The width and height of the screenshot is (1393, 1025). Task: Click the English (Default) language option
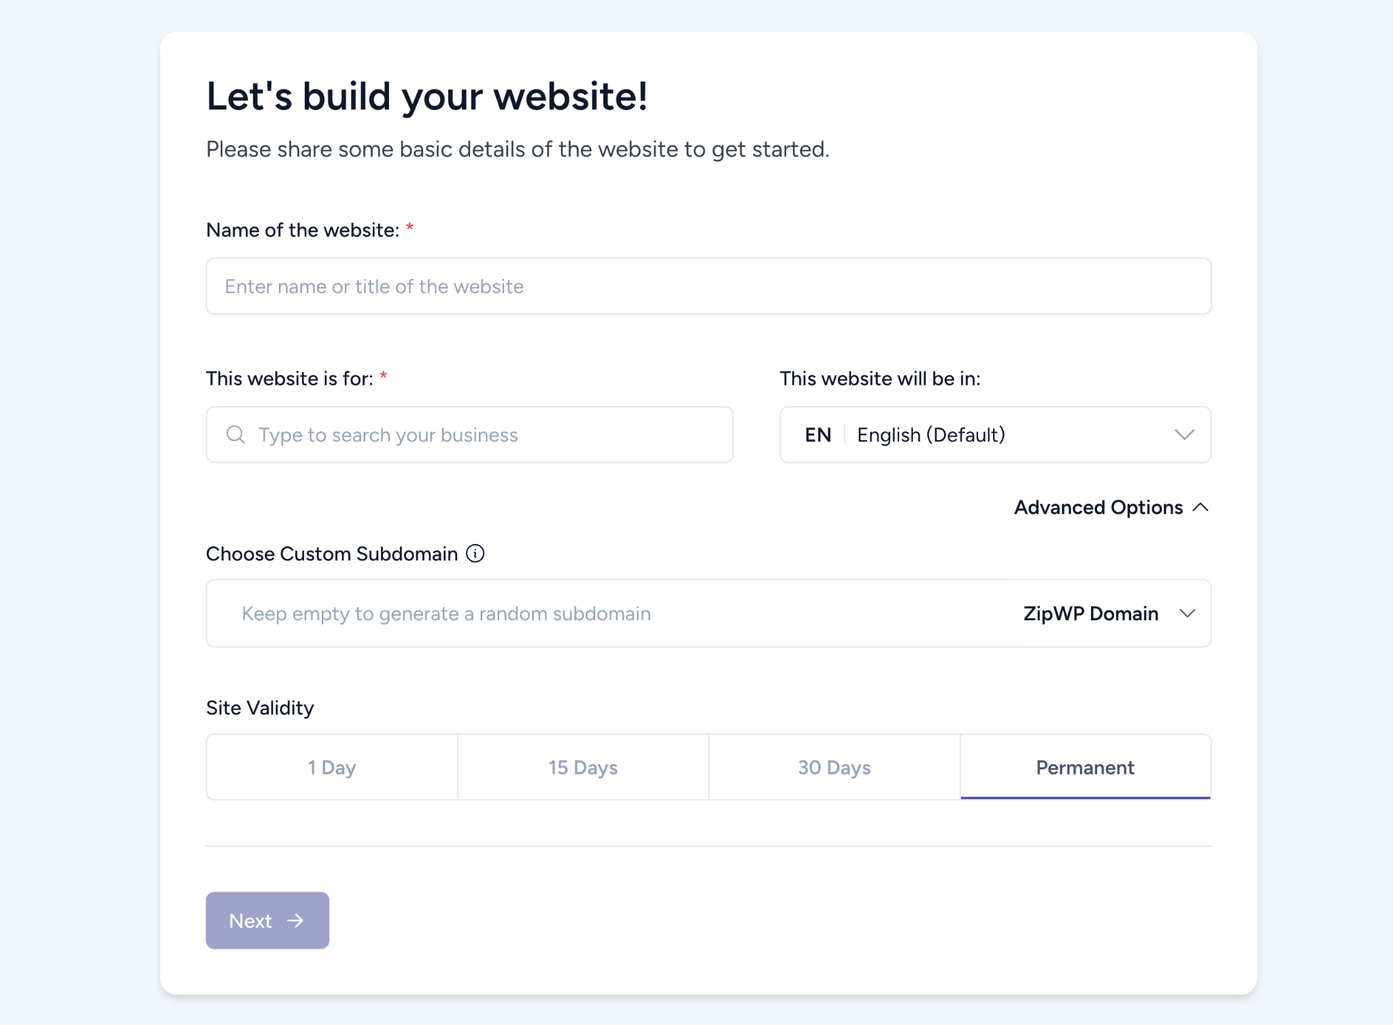(929, 434)
